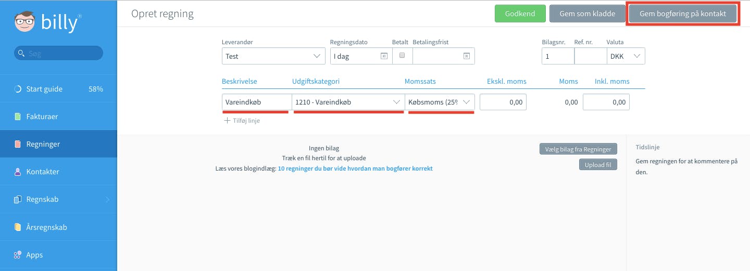
Task: Click the Regnskab books icon
Action: coord(18,199)
